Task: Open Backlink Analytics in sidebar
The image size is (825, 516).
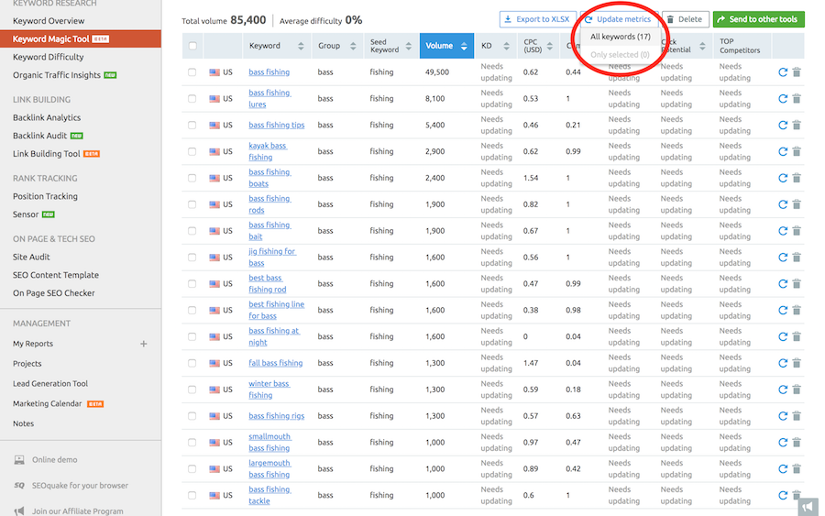Action: click(x=47, y=118)
